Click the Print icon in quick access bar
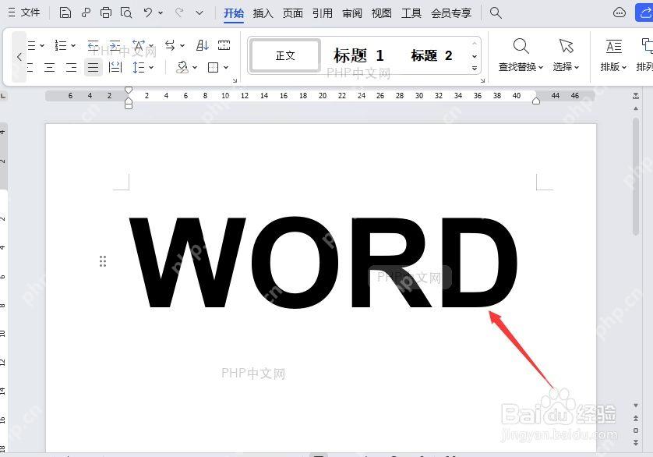This screenshot has height=457, width=653. click(x=106, y=13)
